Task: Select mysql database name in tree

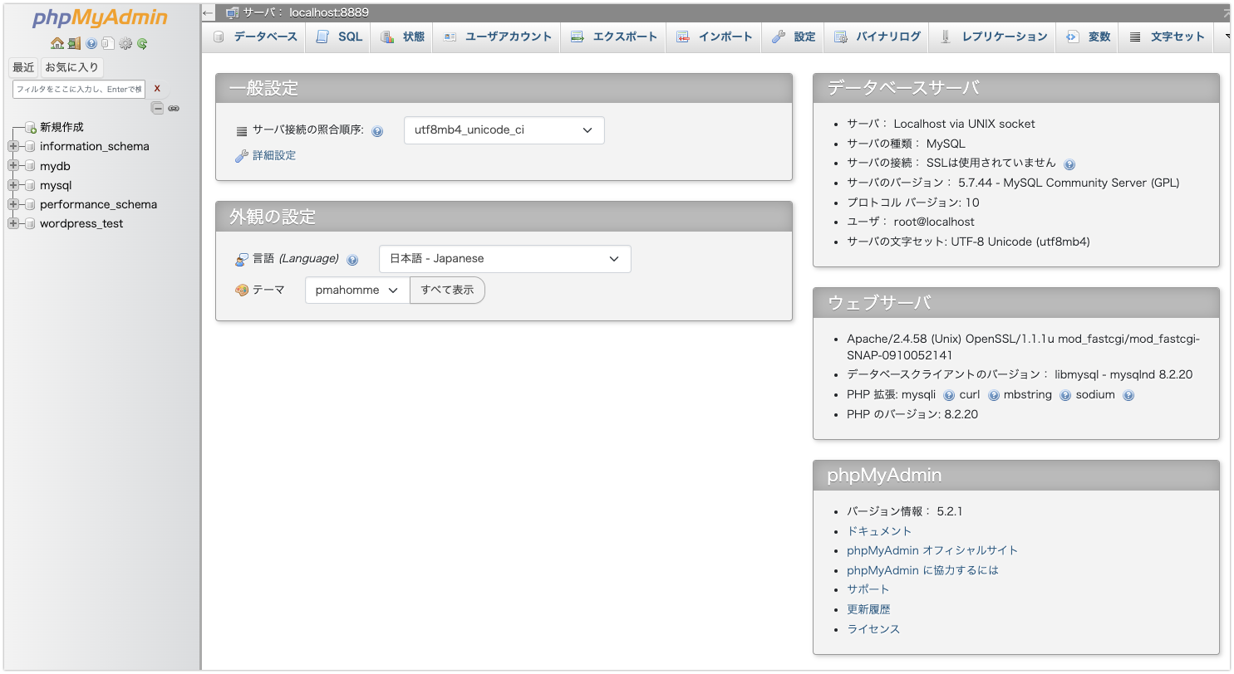Action: tap(56, 185)
